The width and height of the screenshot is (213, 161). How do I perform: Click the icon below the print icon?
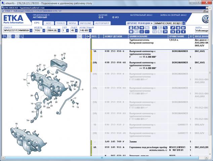pyautogui.click(x=131, y=32)
